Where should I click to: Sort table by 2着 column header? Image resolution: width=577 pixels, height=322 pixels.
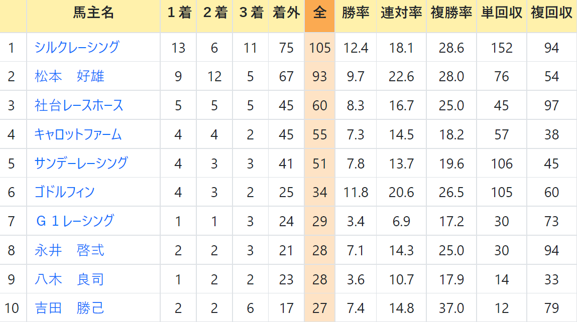click(215, 13)
